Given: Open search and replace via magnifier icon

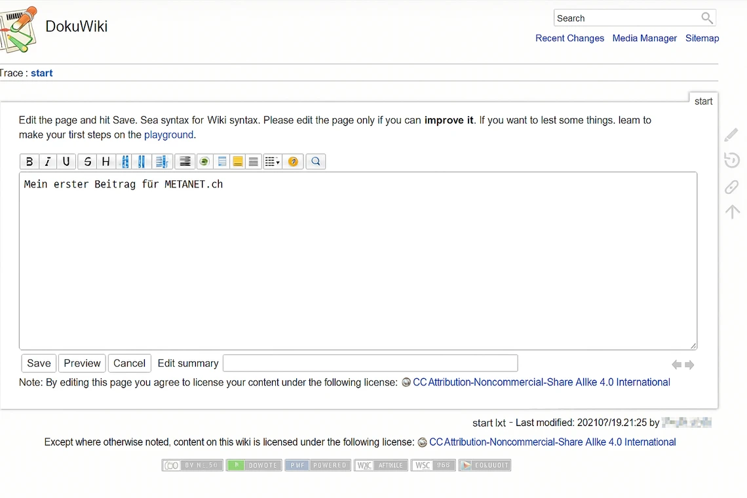Looking at the screenshot, I should [315, 161].
